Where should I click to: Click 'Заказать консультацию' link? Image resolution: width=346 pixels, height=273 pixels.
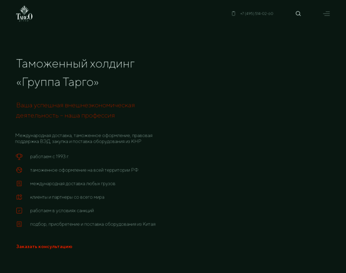tap(44, 247)
